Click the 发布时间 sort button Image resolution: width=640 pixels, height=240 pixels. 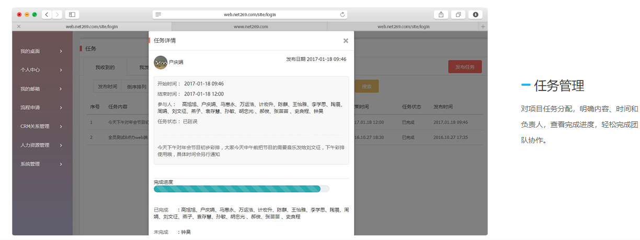tap(107, 87)
